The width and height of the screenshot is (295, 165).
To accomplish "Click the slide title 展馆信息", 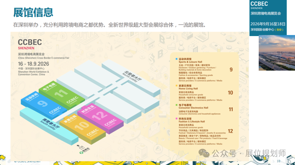I will [x=33, y=13].
